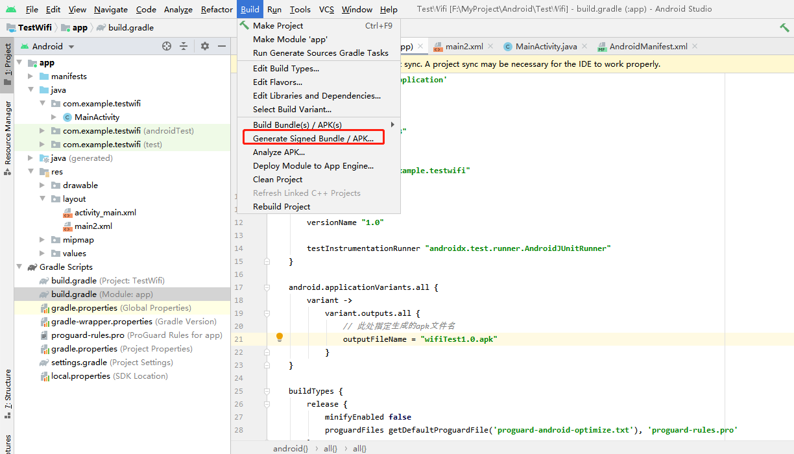Click the activity_main.xml file icon
Screen dimensions: 794x454
tap(67, 213)
